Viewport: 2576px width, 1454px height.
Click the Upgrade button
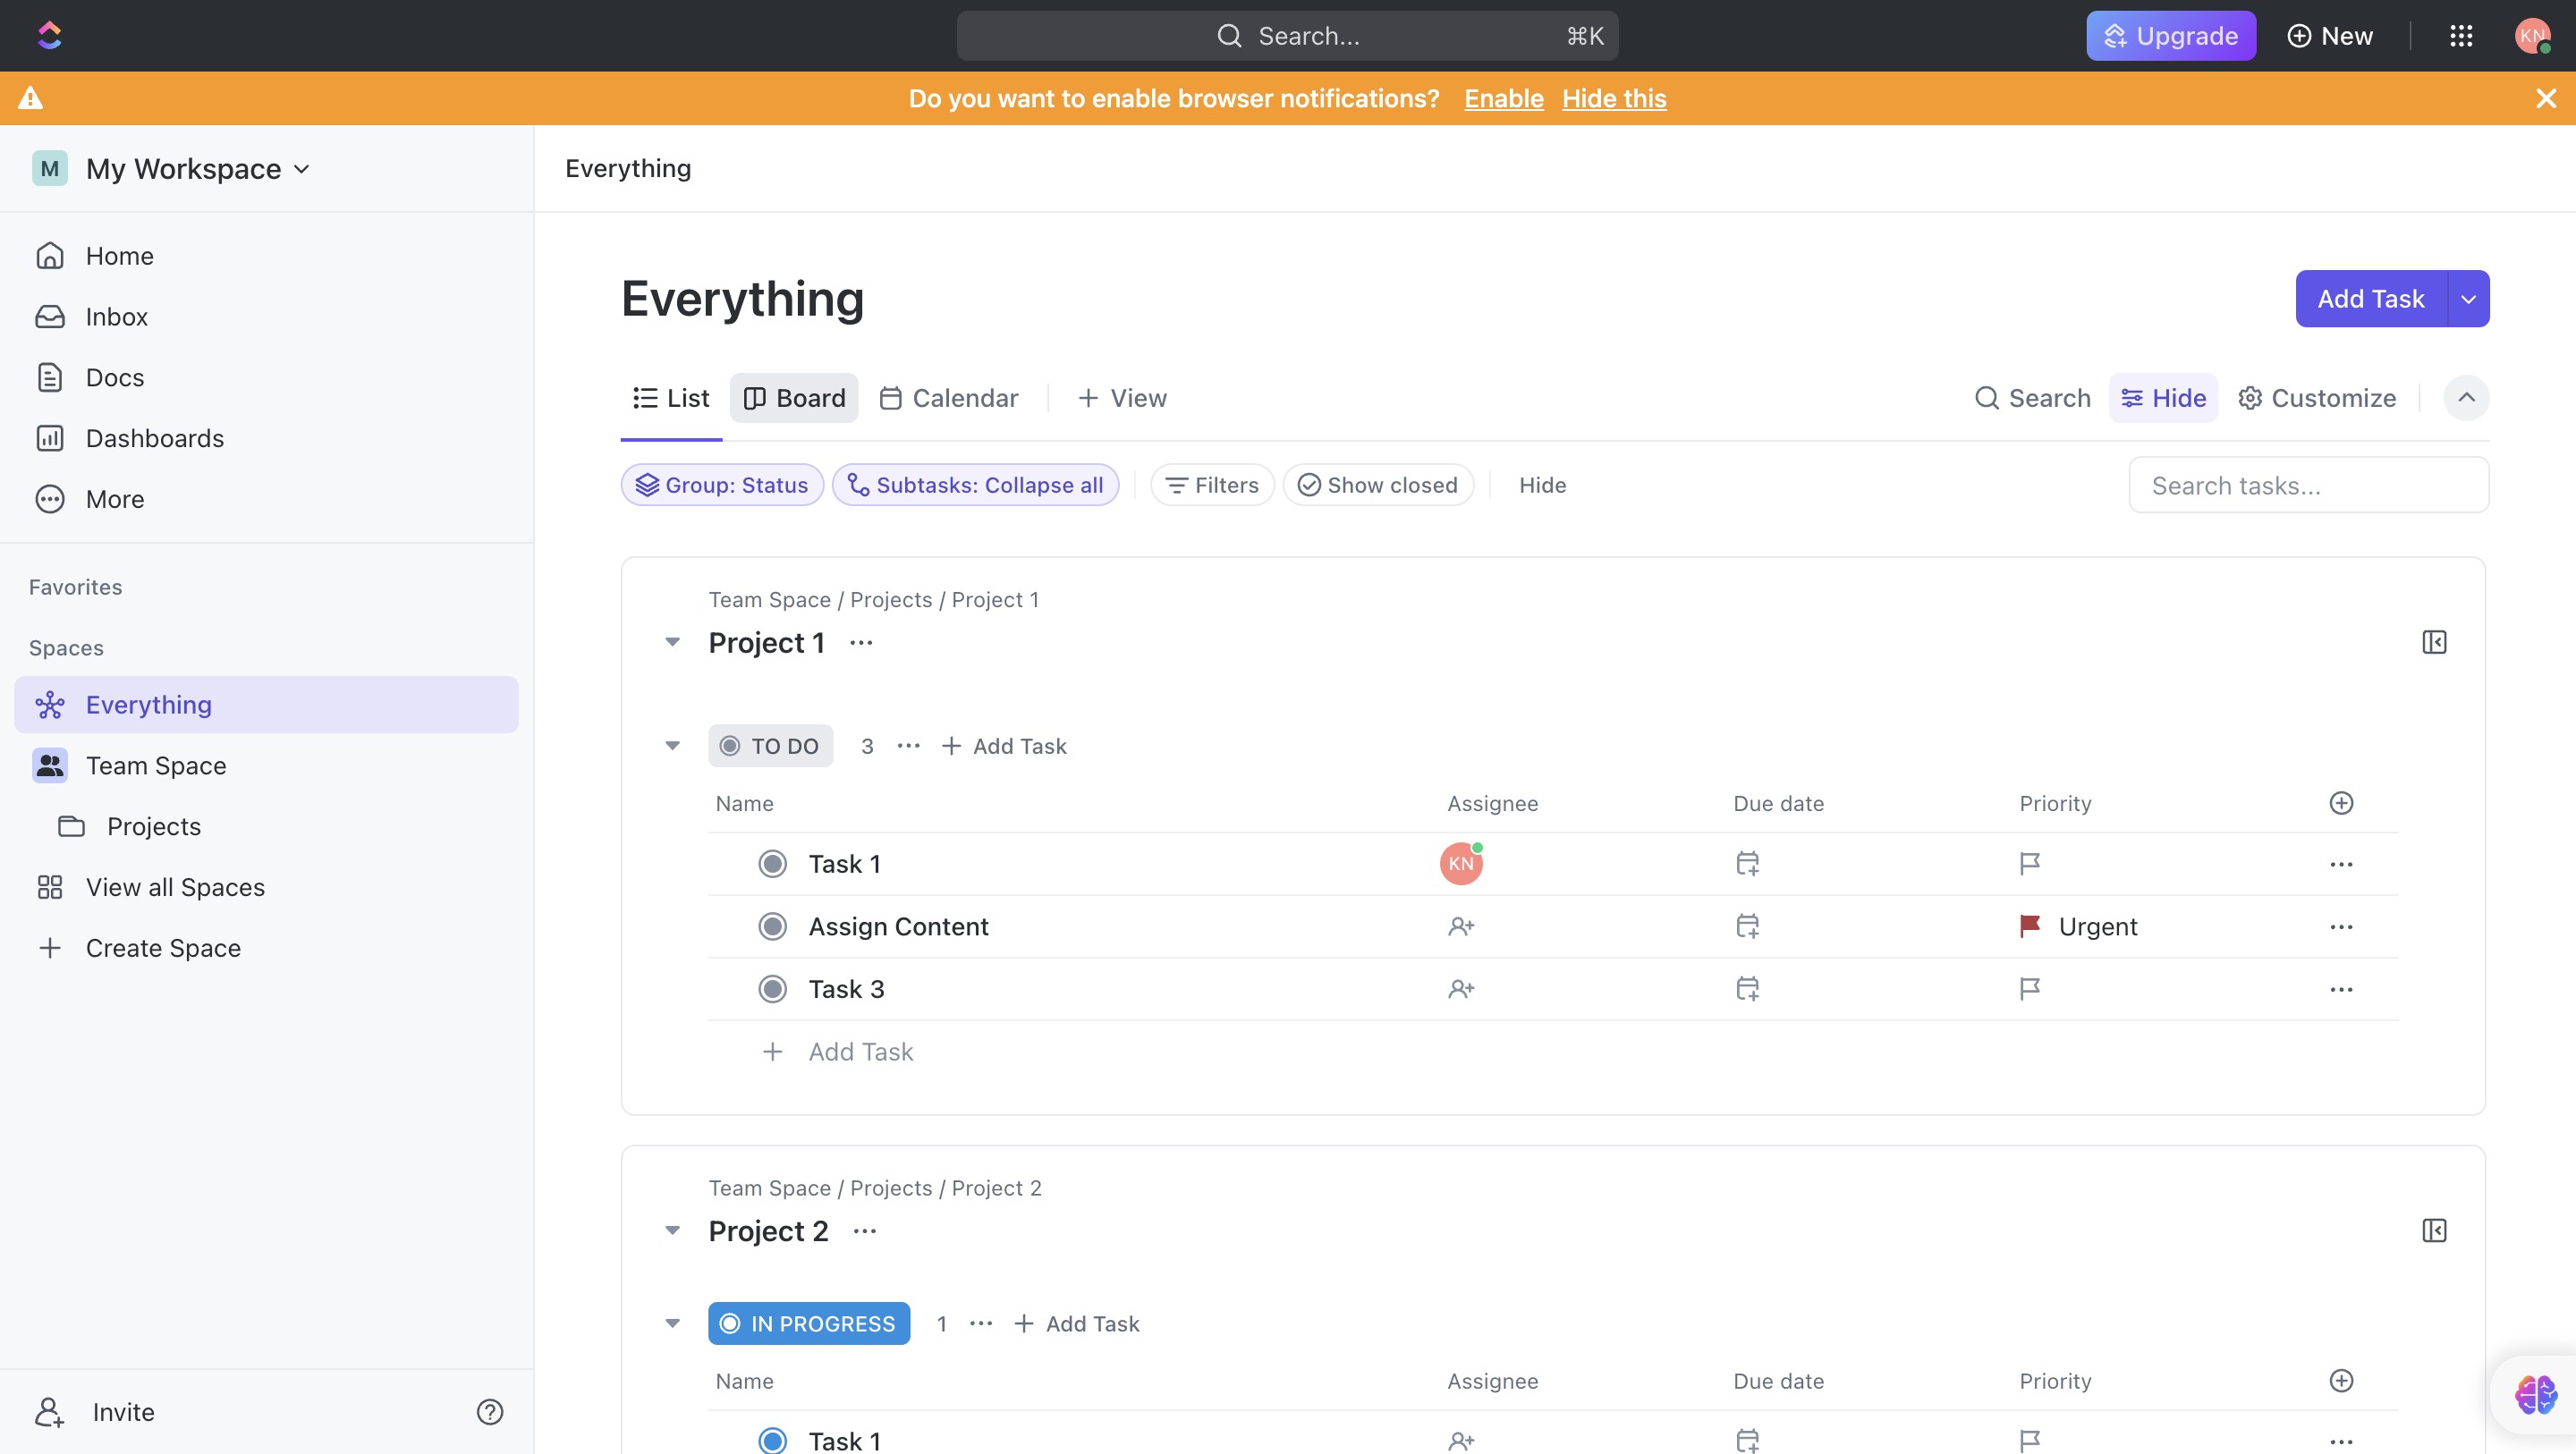click(x=2170, y=36)
